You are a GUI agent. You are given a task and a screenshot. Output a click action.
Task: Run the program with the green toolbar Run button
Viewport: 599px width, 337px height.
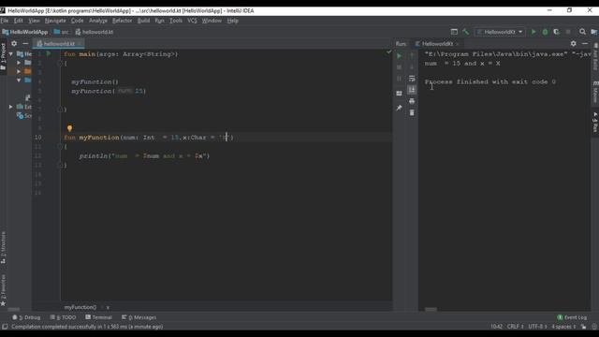point(533,32)
